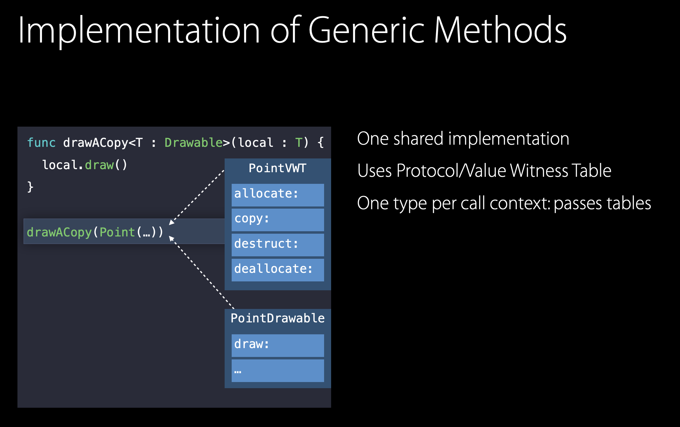The height and width of the screenshot is (427, 680).
Task: Click the PointVWT table header
Action: (277, 168)
